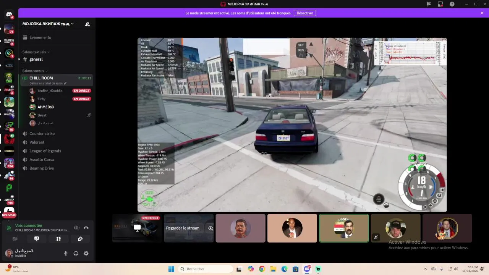Image resolution: width=489 pixels, height=275 pixels.
Task: Mute your microphone in the user panel
Action: [66, 253]
